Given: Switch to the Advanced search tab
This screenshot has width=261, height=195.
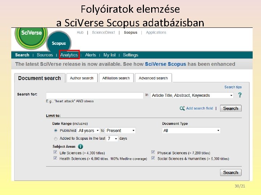Looking at the screenshot, I should 153,78.
